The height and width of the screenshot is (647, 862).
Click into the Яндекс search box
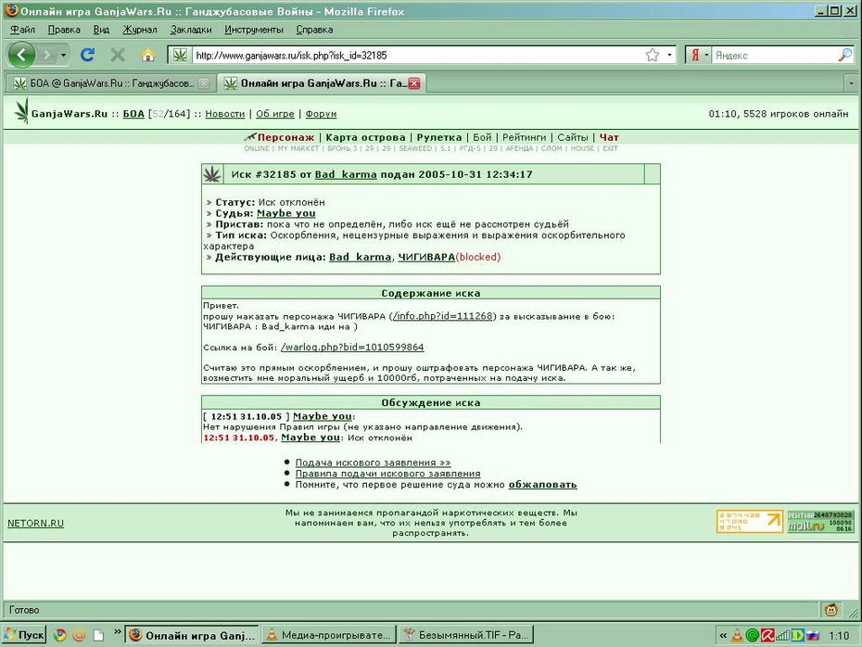click(775, 55)
